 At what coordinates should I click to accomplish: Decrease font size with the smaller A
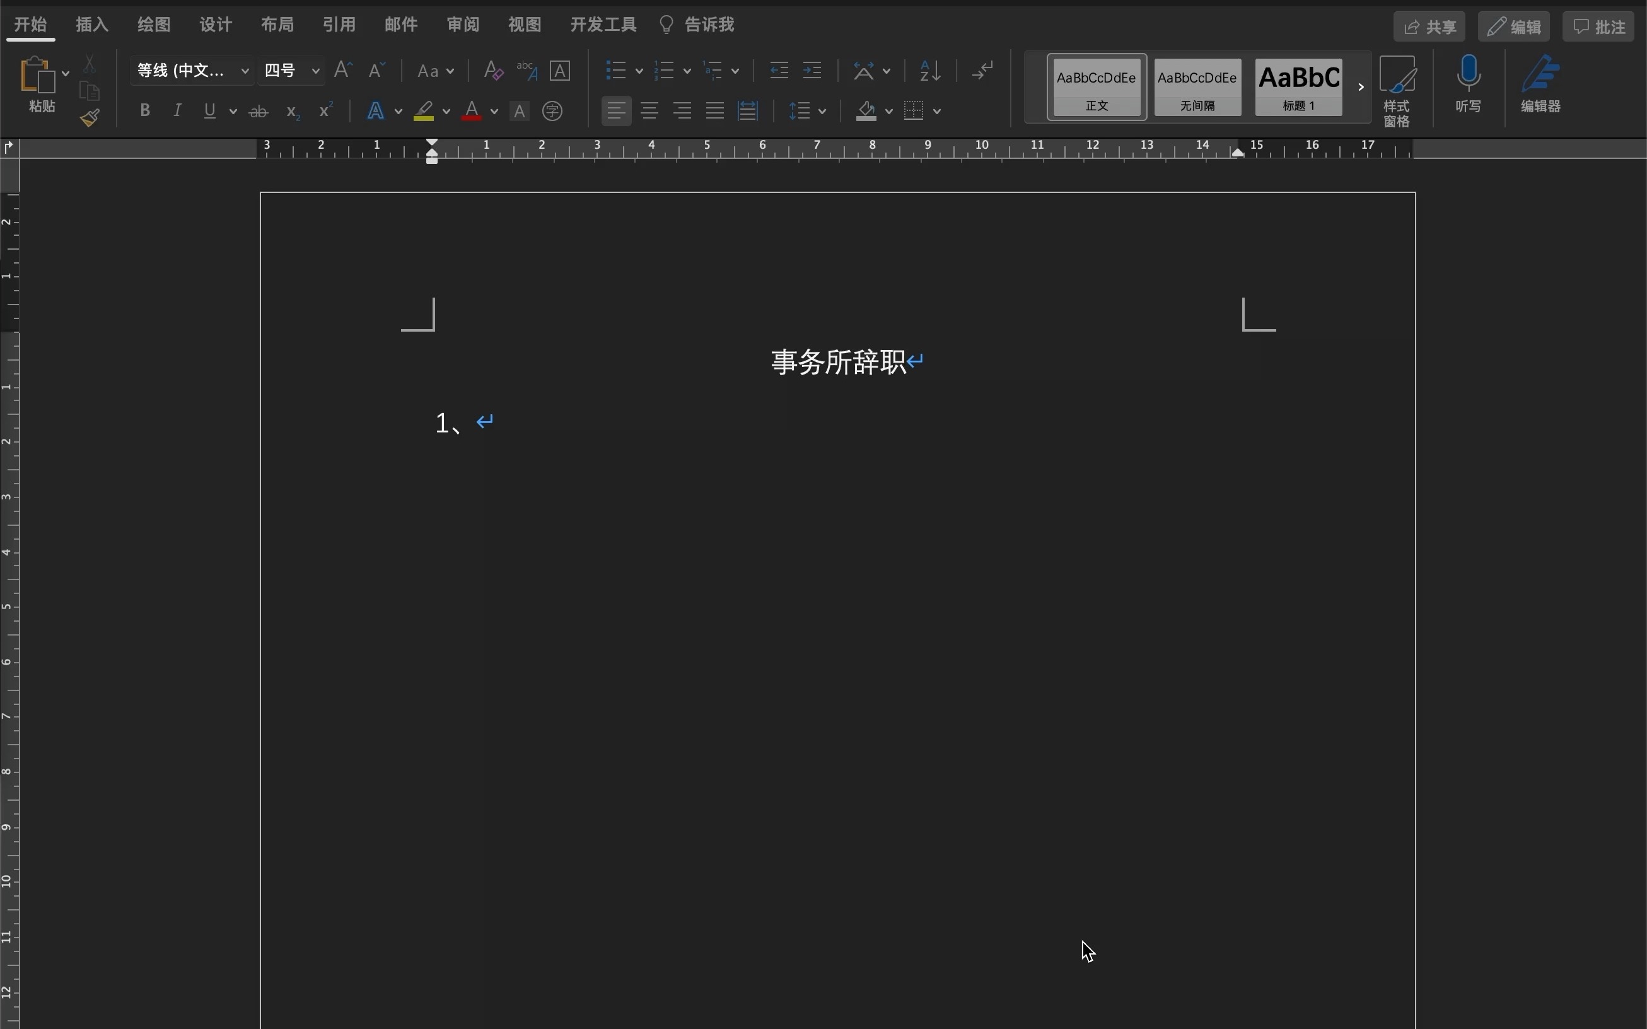(x=376, y=70)
